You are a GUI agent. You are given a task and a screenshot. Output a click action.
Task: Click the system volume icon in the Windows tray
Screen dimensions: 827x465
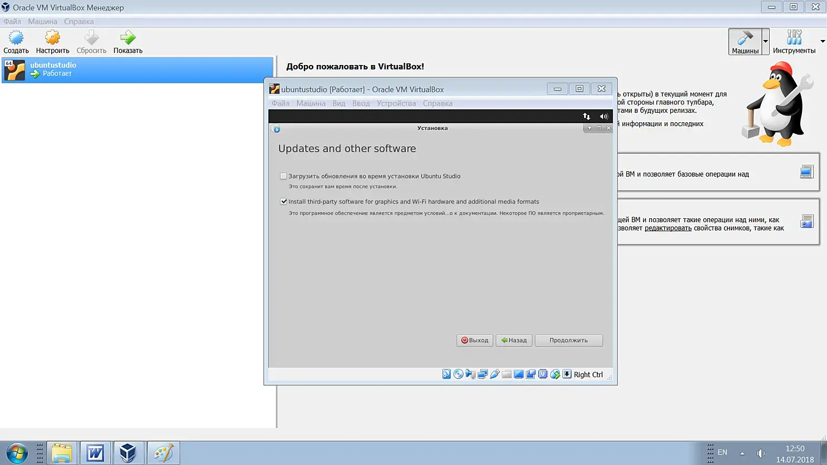coord(761,453)
